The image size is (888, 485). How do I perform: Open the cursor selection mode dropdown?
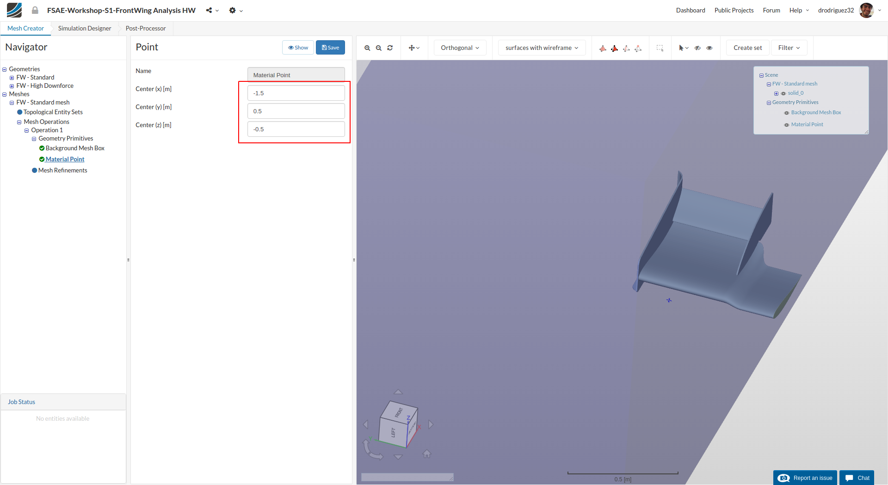(684, 48)
